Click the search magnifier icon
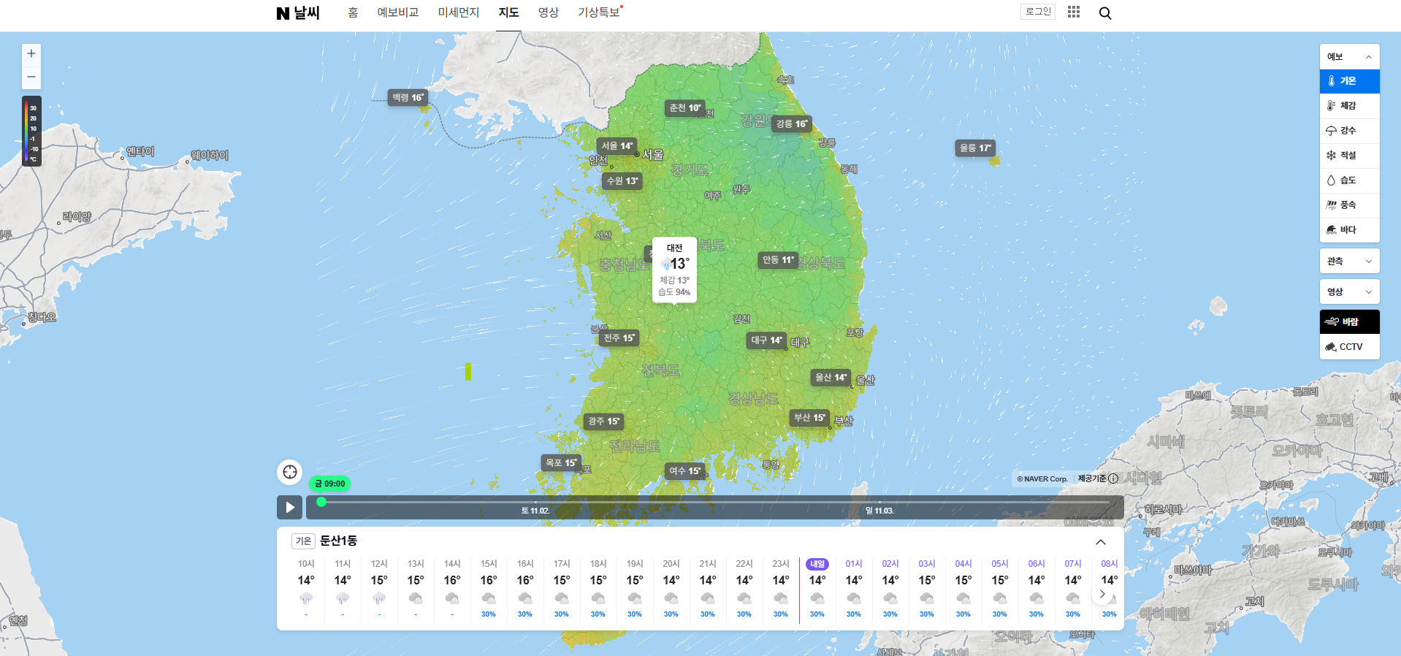This screenshot has width=1401, height=656. pyautogui.click(x=1105, y=13)
